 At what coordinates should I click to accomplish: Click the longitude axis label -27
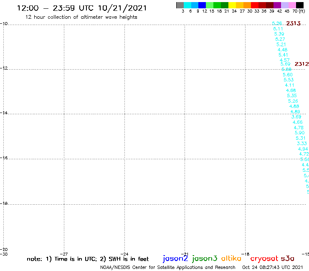tap(64, 254)
